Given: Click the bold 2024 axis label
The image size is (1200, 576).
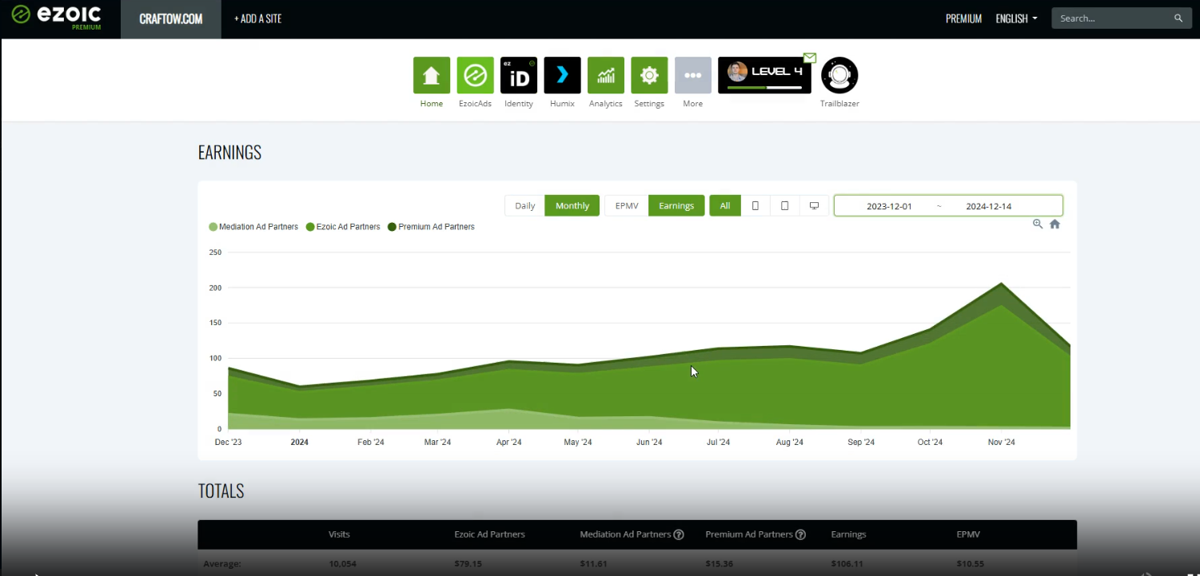Looking at the screenshot, I should point(299,443).
